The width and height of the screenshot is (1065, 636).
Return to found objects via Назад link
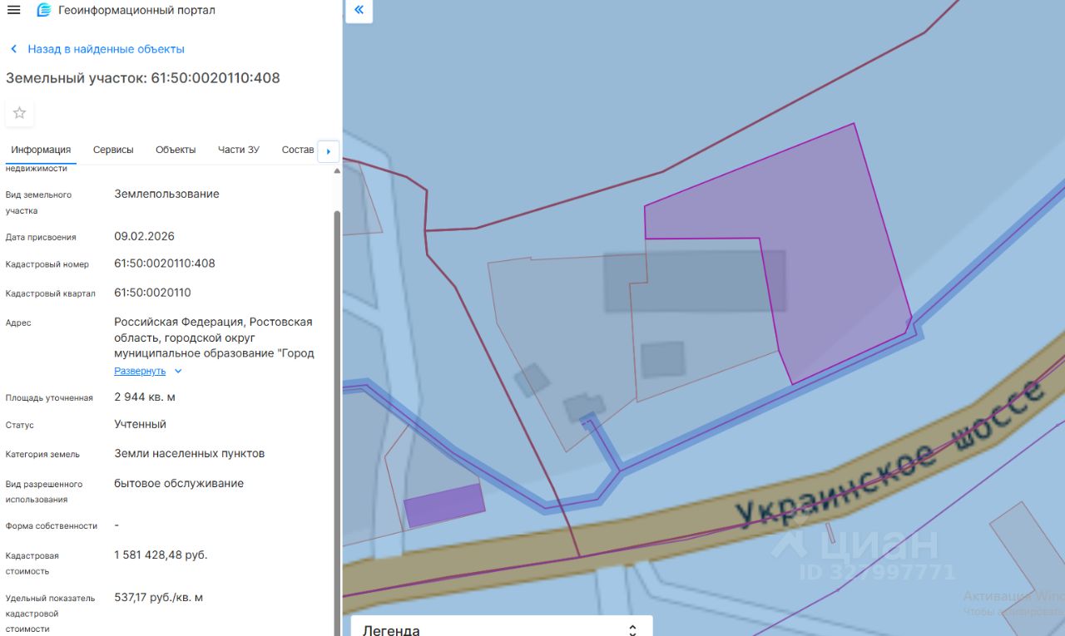[106, 49]
